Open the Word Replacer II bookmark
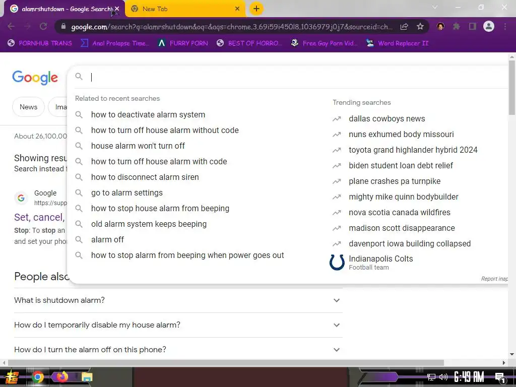This screenshot has height=387, width=516. 397,43
